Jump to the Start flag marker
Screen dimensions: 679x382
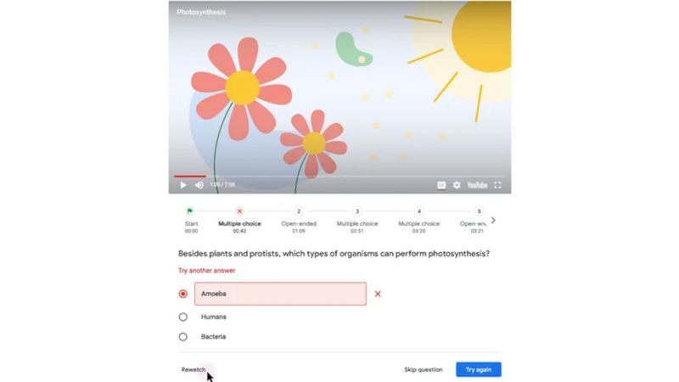pos(189,211)
